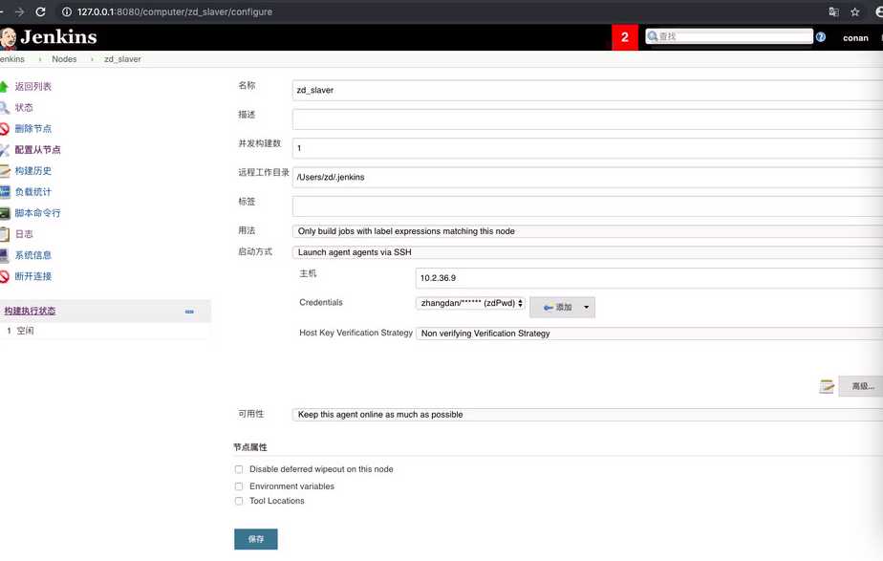Click the blue search help question icon
The height and width of the screenshot is (561, 883).
click(x=821, y=37)
